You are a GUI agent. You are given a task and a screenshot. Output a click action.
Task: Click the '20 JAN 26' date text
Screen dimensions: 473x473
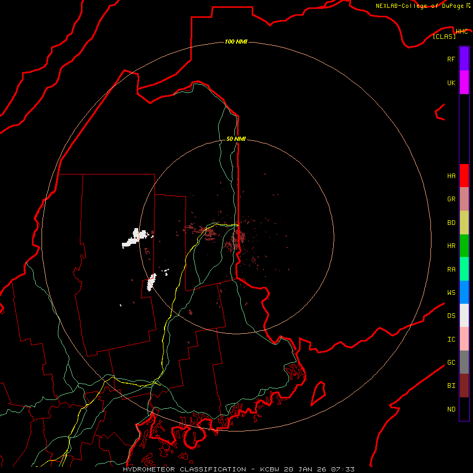pos(305,469)
